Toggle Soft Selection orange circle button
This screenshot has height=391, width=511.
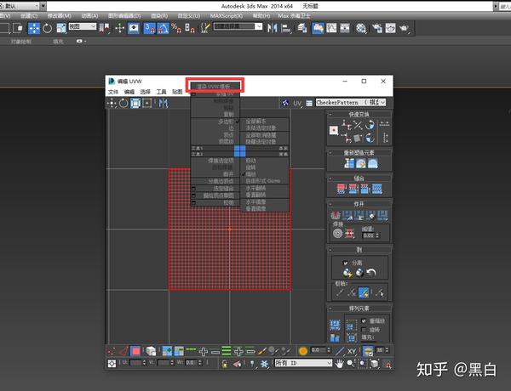(x=302, y=351)
